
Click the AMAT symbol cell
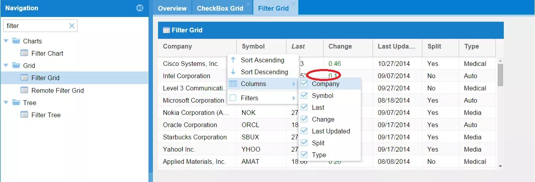pos(261,161)
